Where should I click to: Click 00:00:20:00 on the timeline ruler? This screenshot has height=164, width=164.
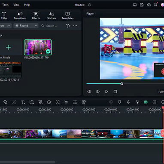(23, 109)
